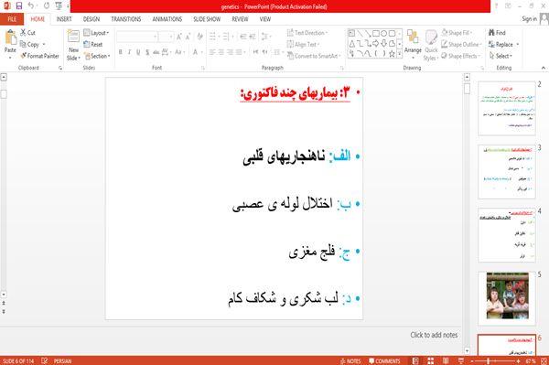Click Find in Editing group

tap(497, 33)
